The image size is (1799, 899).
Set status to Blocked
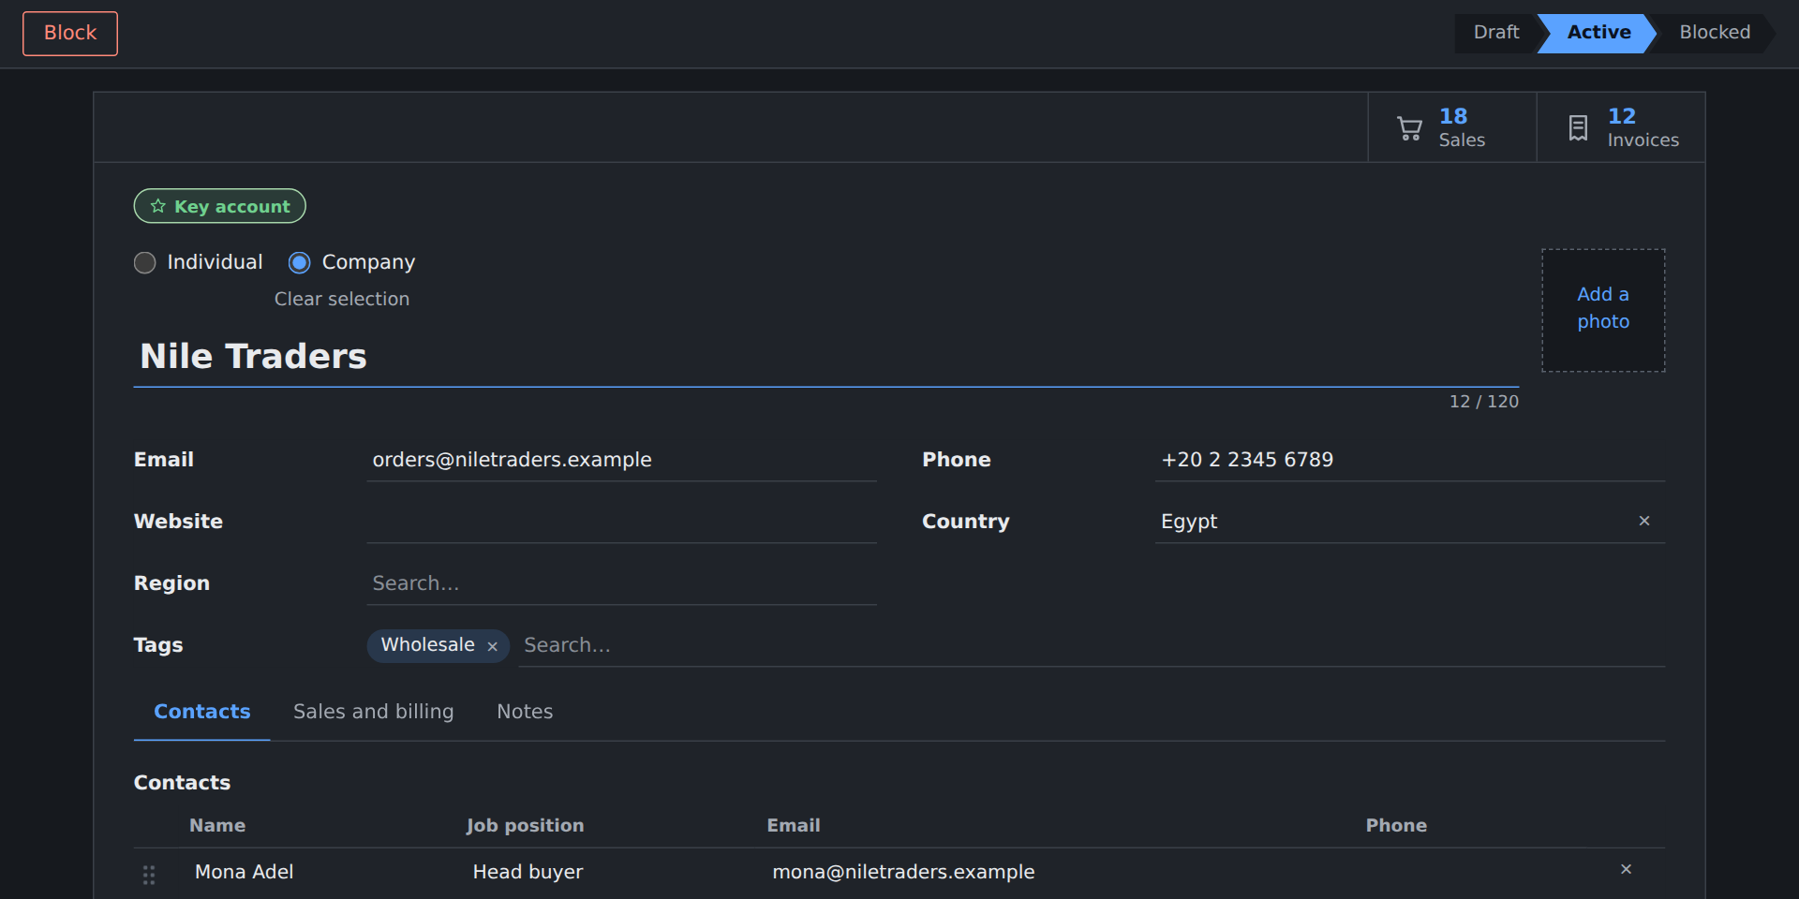pos(1715,33)
